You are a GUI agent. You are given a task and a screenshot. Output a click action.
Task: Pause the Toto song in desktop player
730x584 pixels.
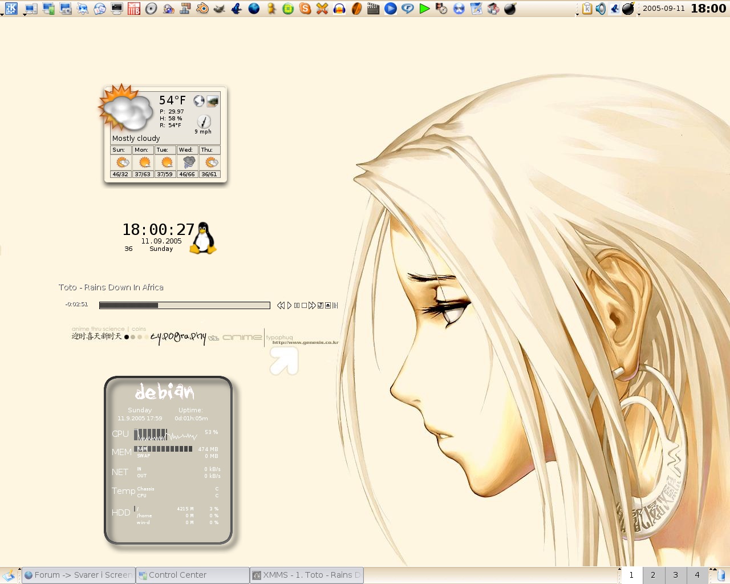(297, 305)
